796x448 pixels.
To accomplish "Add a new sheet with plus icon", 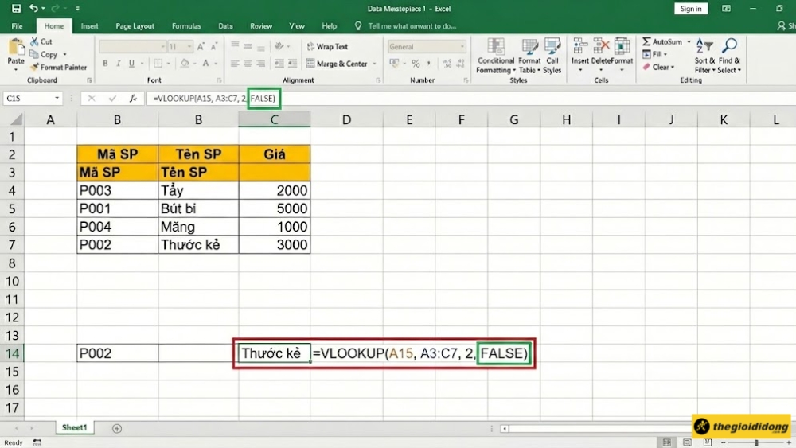I will coord(117,428).
